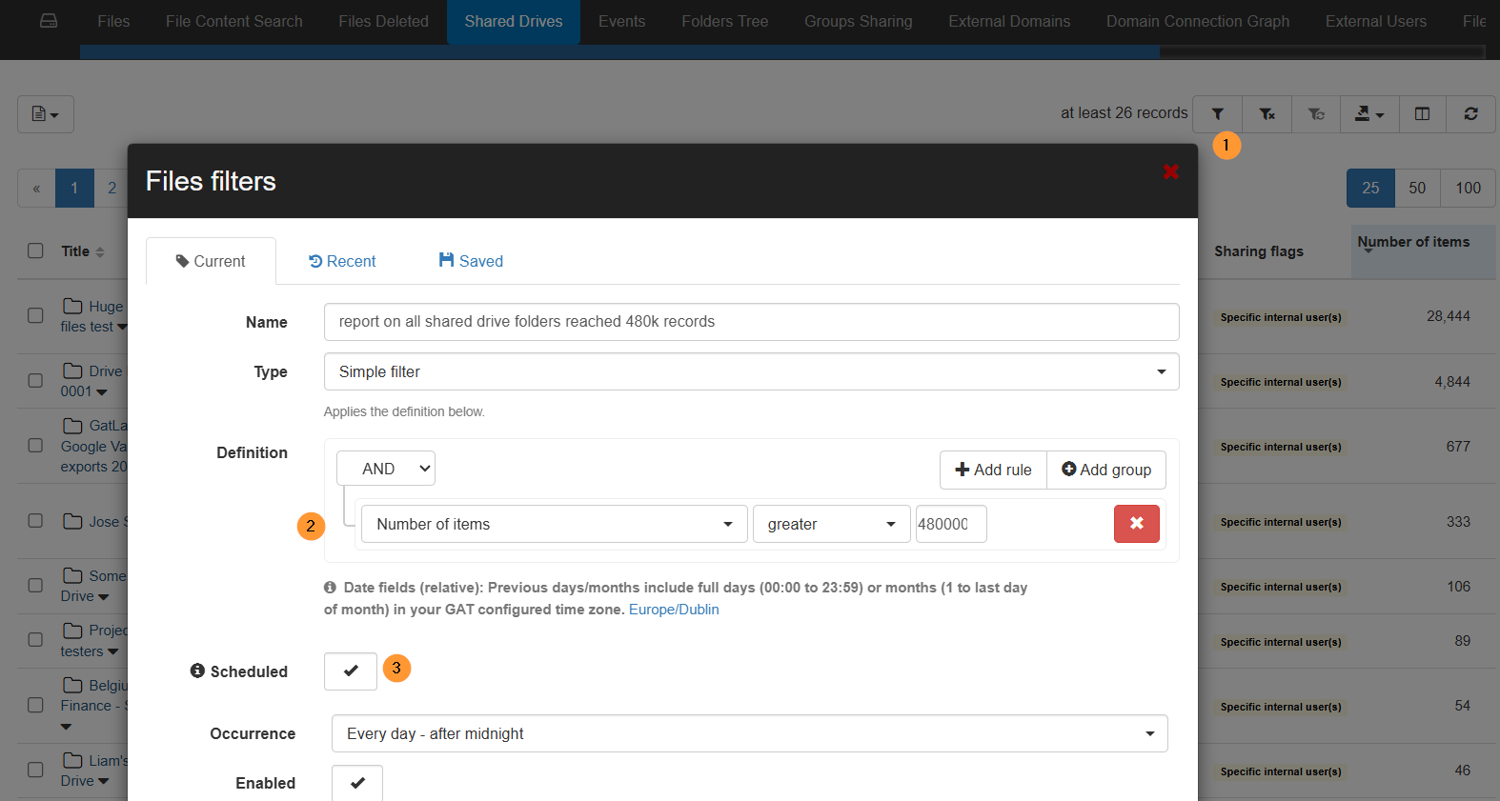Go to previous page arrows
This screenshot has width=1500, height=801.
(x=36, y=189)
